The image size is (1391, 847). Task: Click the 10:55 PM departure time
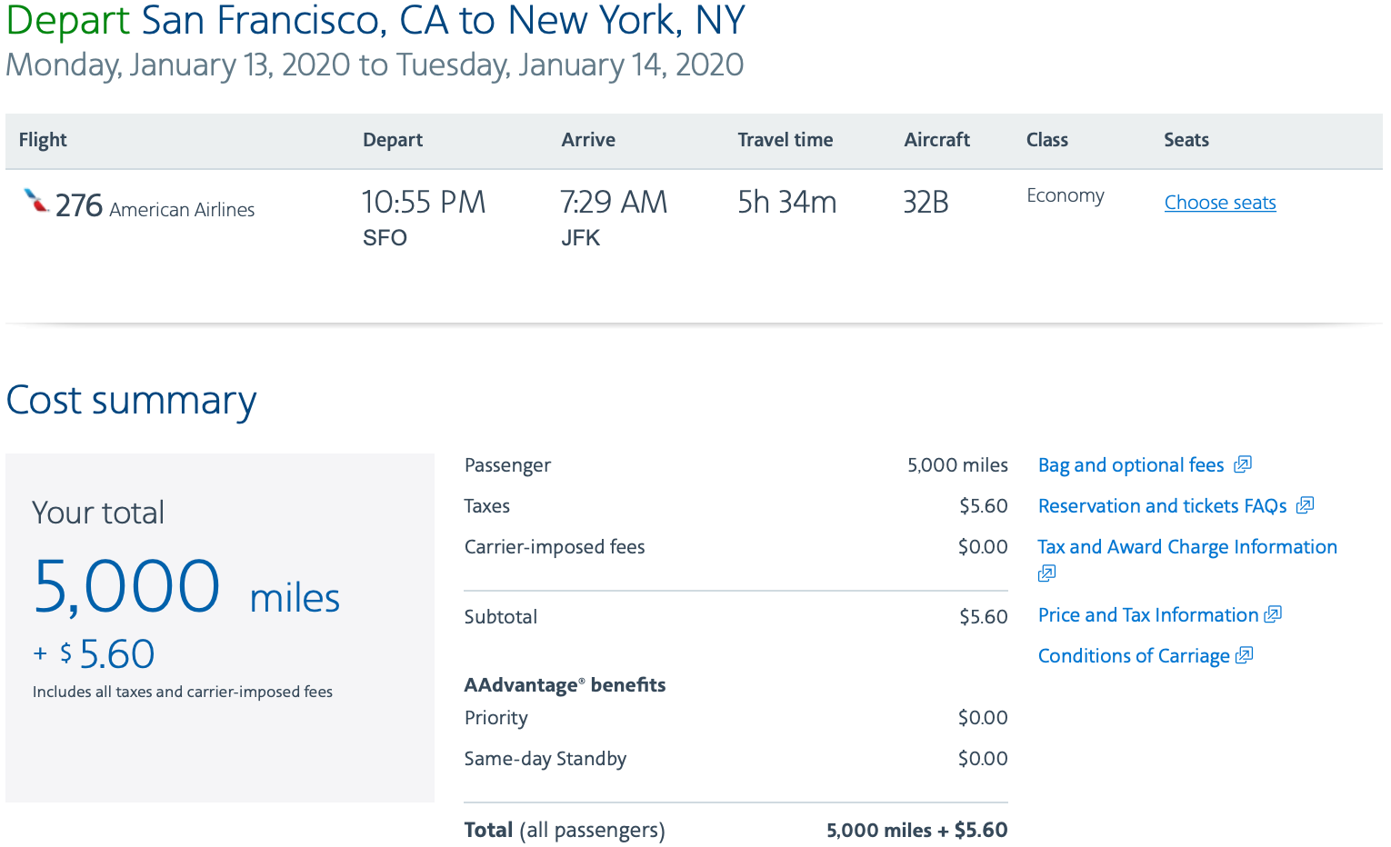(424, 202)
